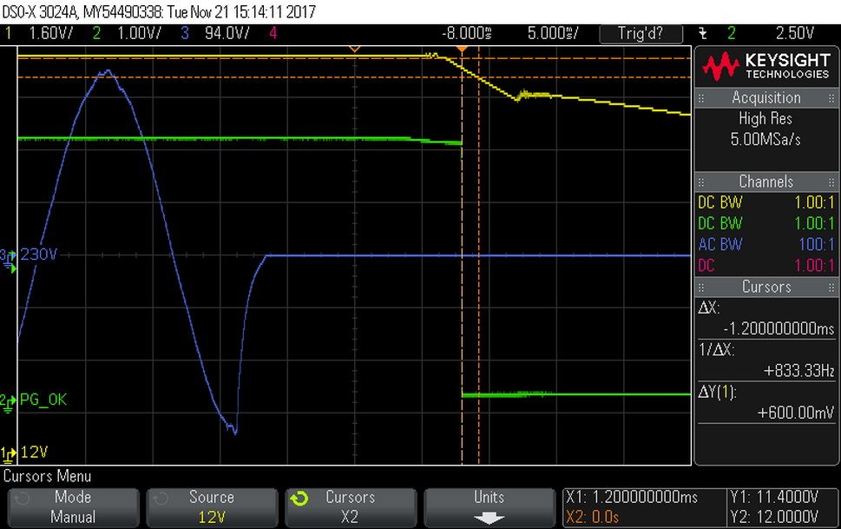Screen dimensions: 841x529
Task: Click the green Cursors rotate knob icon
Action: point(299,499)
